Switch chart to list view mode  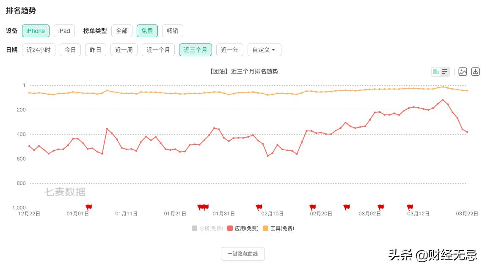click(x=444, y=72)
